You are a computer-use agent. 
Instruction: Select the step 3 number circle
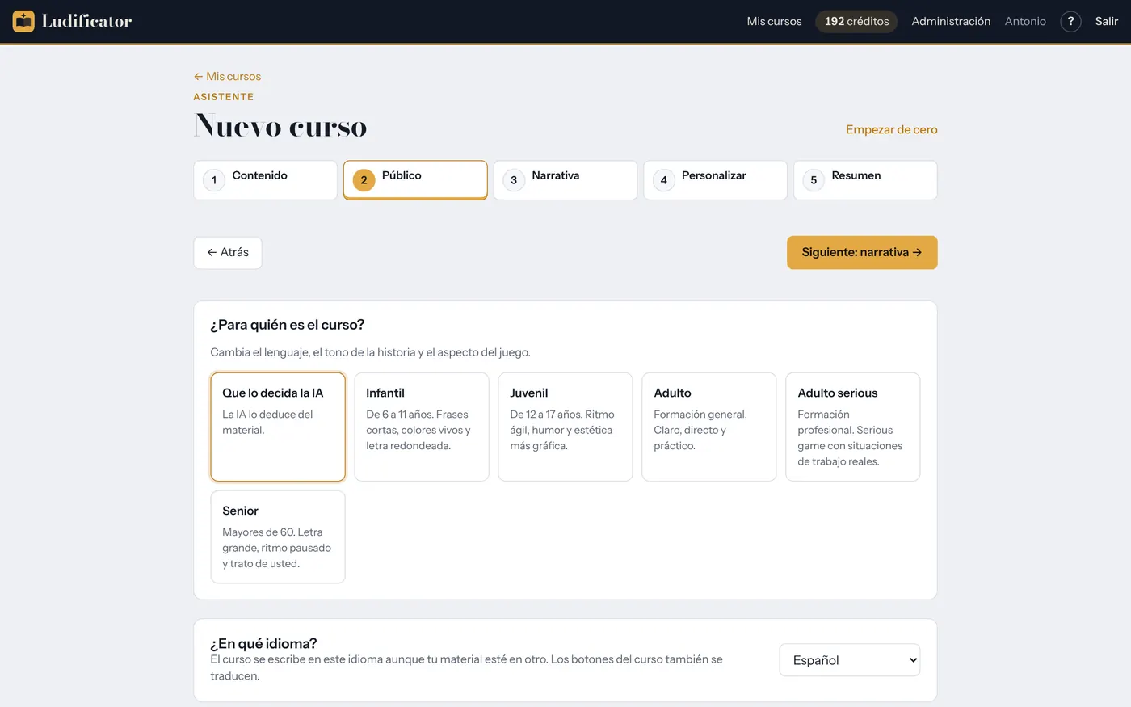[x=514, y=180]
